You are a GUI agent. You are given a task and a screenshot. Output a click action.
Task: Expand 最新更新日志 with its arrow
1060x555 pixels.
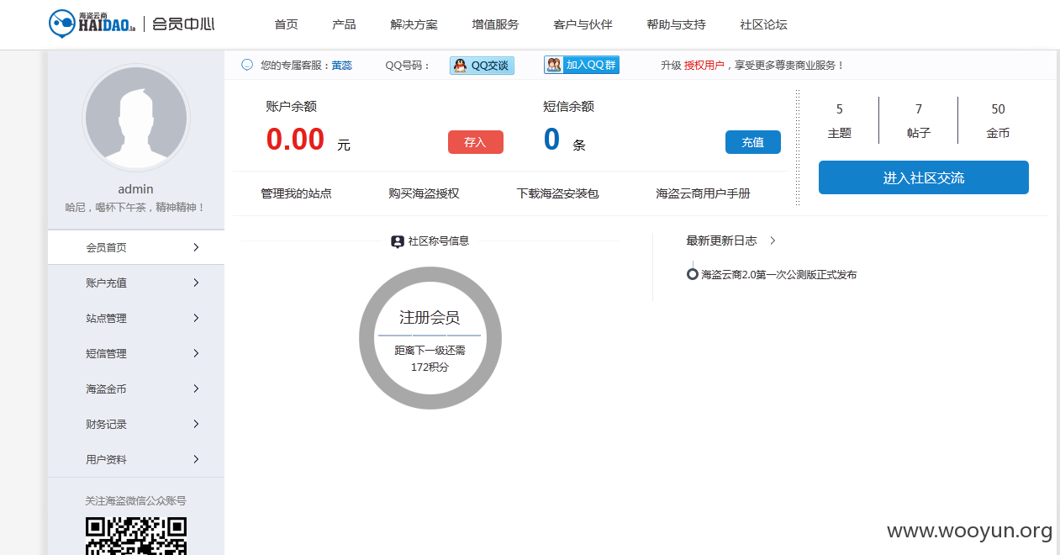coord(773,240)
